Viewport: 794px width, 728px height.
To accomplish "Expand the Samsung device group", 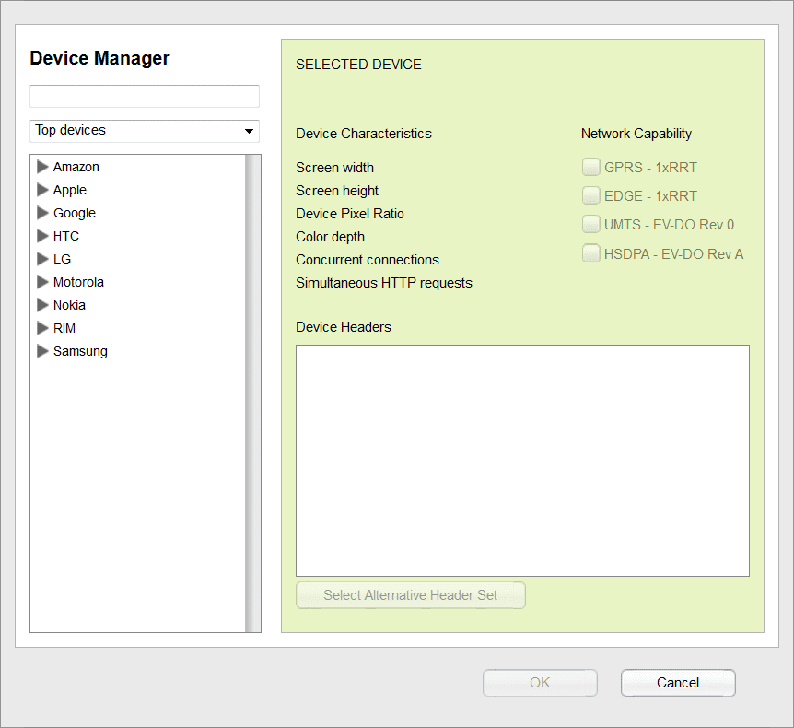I will pyautogui.click(x=42, y=351).
